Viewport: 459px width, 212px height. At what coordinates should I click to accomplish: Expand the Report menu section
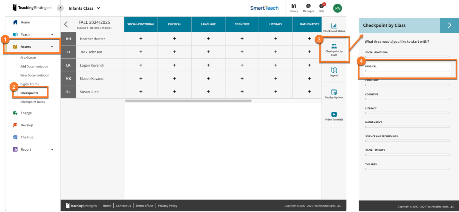point(52,149)
